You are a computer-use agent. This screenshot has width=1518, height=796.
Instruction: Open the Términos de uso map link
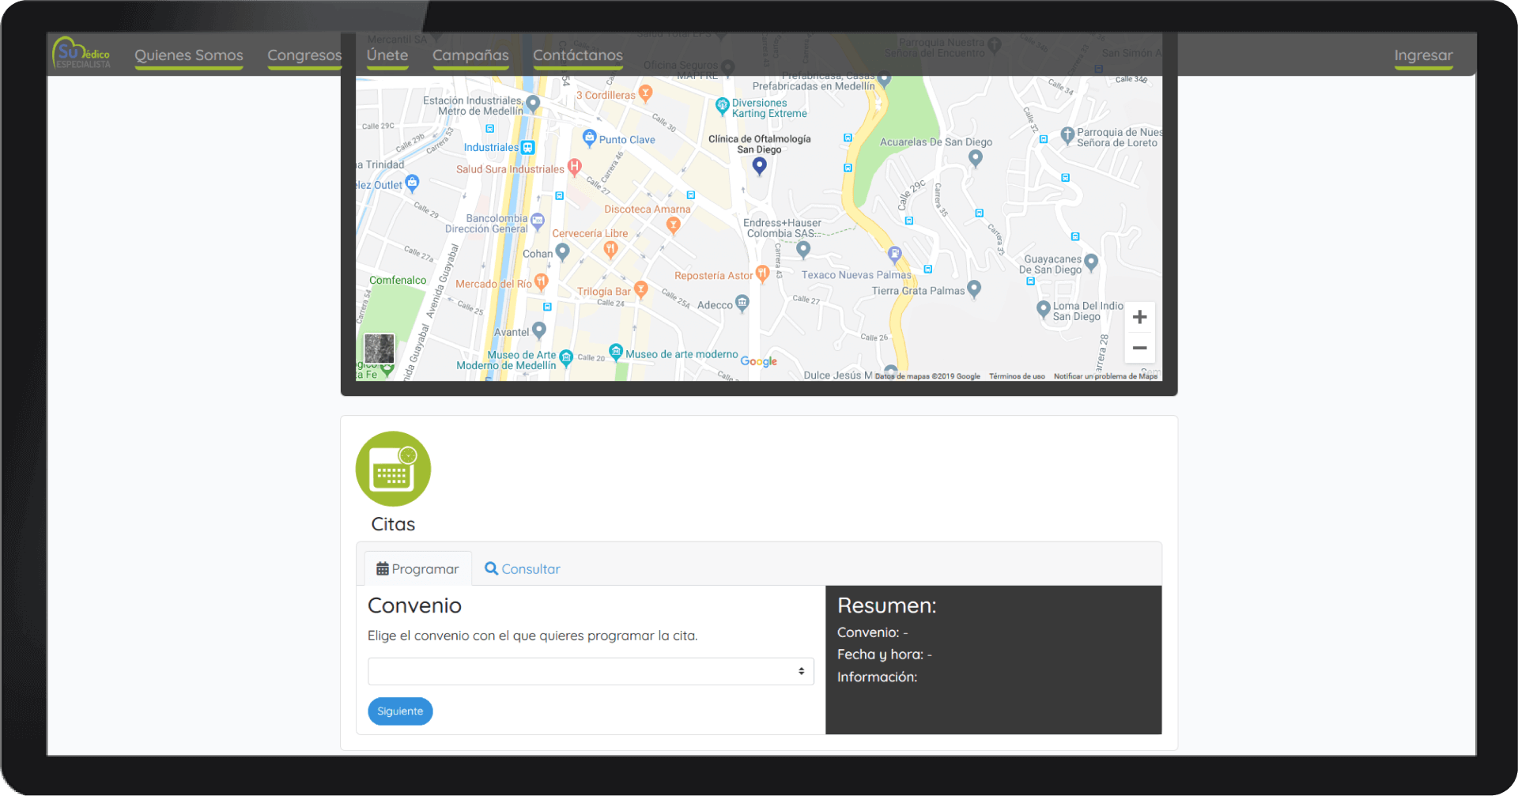1017,376
